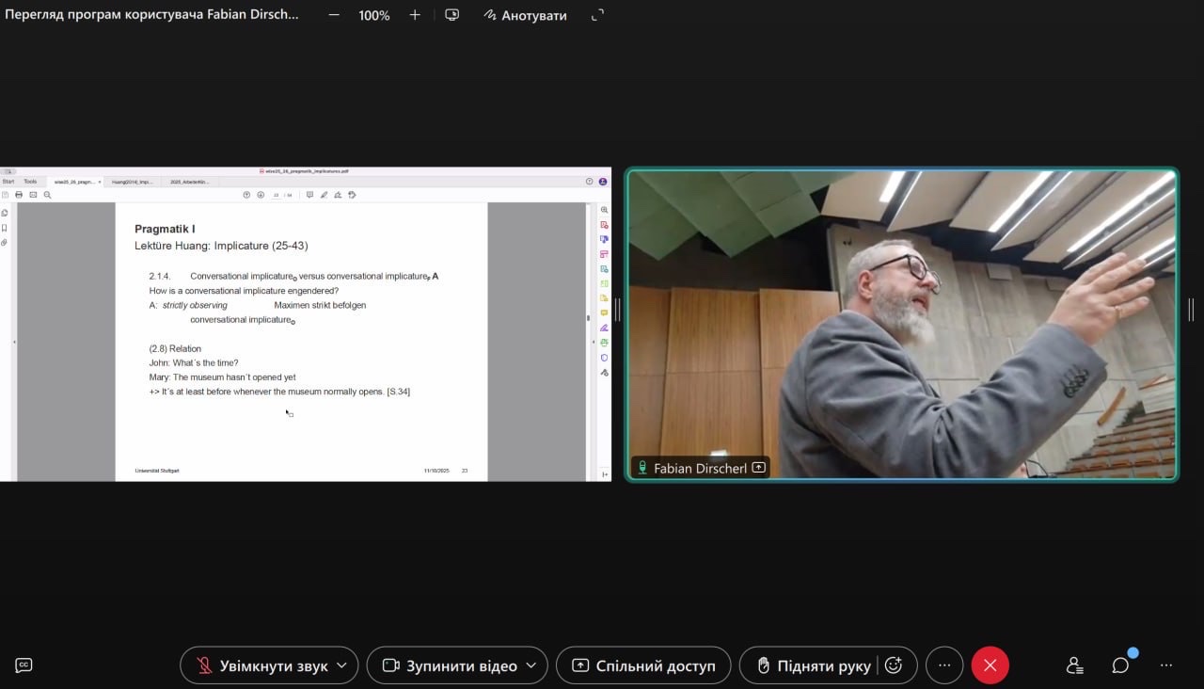The height and width of the screenshot is (689, 1204).
Task: Toggle closed captions with CC icon
Action: coord(24,665)
